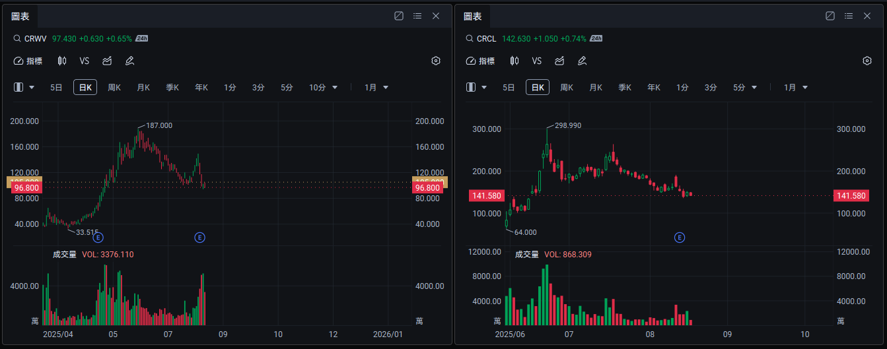Click the search icon beside CRWV ticker

tap(17, 39)
